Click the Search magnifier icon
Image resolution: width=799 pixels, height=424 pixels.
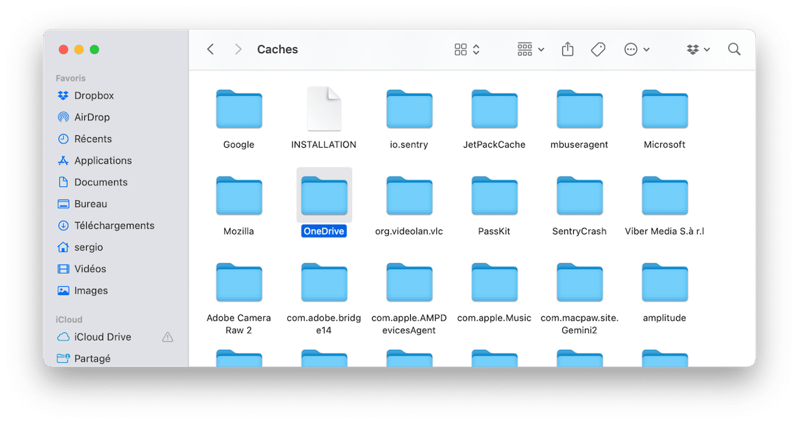coord(734,49)
